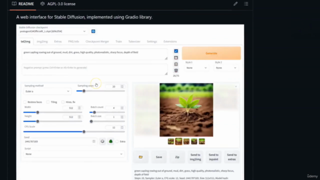Click the clipboard icon beside the negative prompt
The height and width of the screenshot is (180, 320).
[x=176, y=64]
